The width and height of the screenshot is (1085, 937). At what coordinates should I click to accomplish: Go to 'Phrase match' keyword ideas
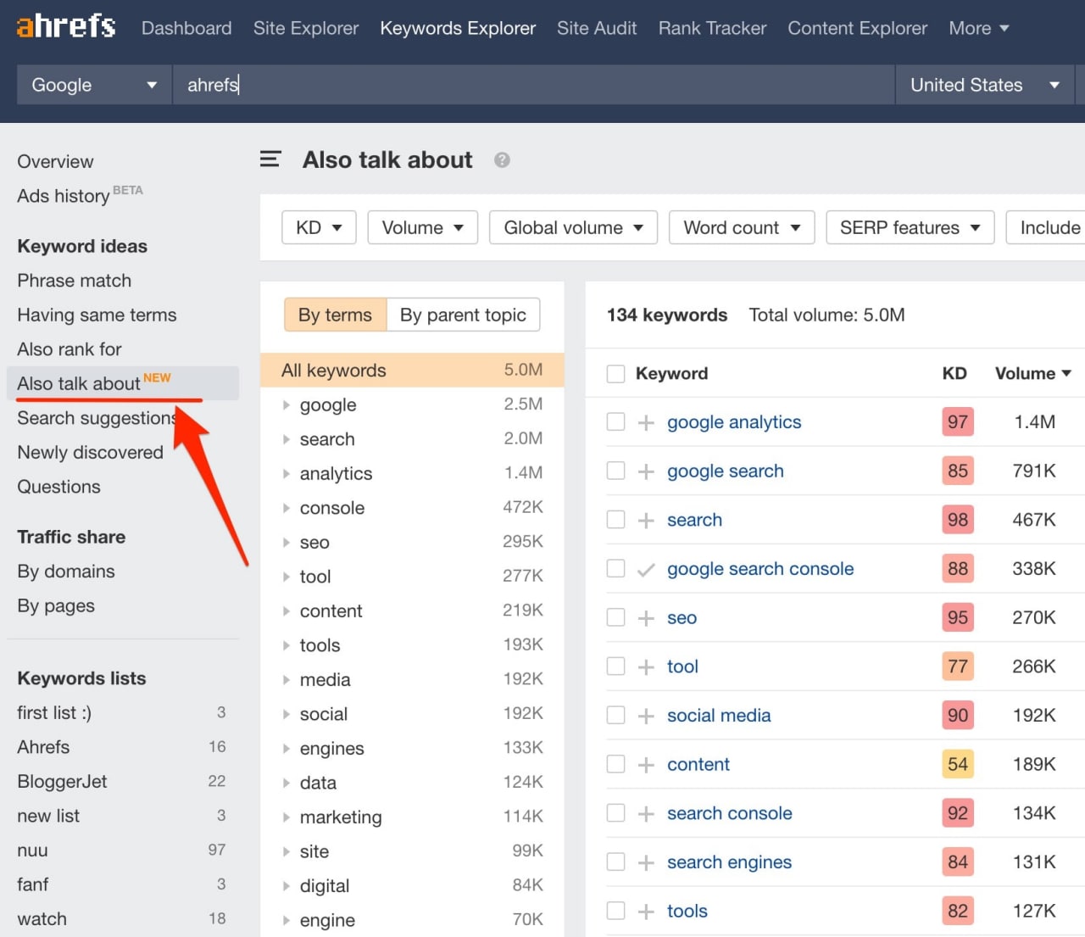[x=75, y=281]
